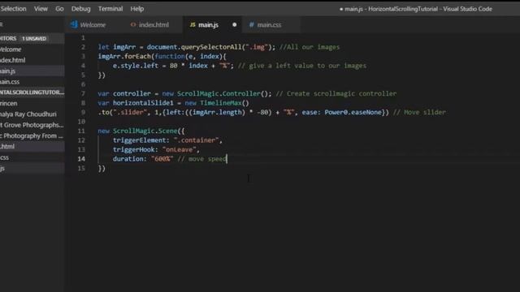Click 'querySelectorAll' on line 2
Viewport: 520px width, 292px height.
(211, 47)
